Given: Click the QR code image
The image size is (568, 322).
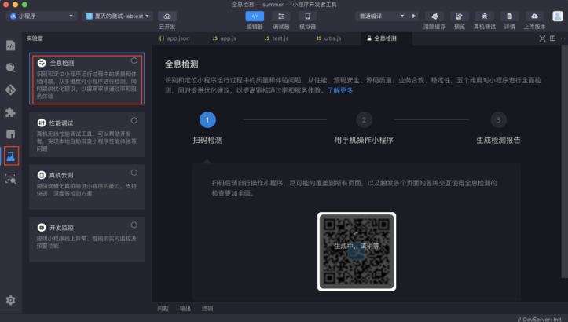Looking at the screenshot, I should 357,251.
